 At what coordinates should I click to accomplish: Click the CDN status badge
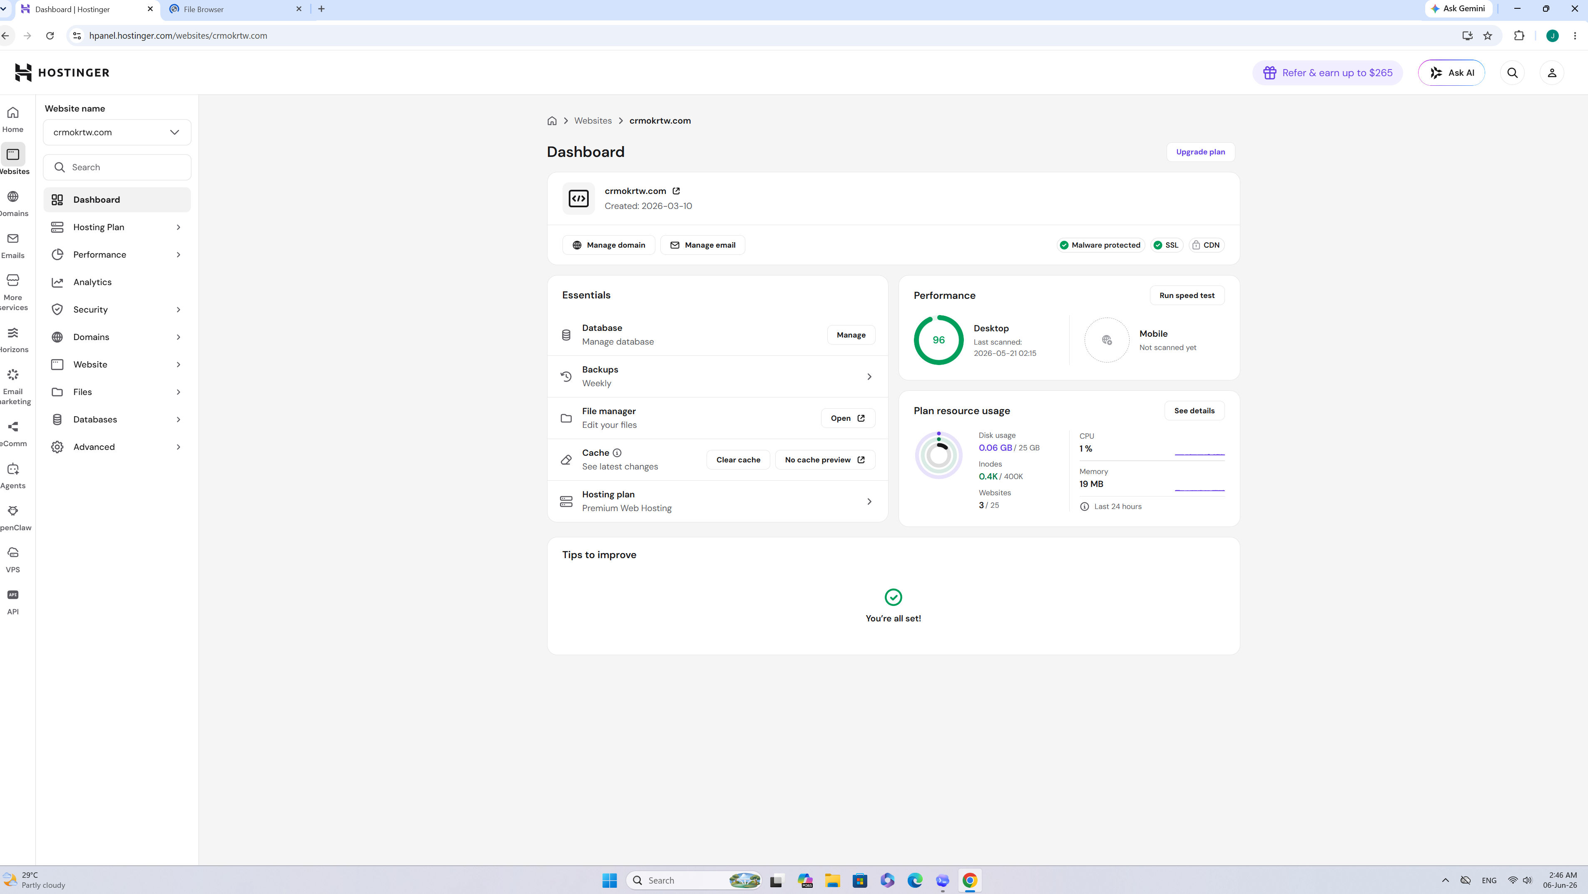(1206, 245)
